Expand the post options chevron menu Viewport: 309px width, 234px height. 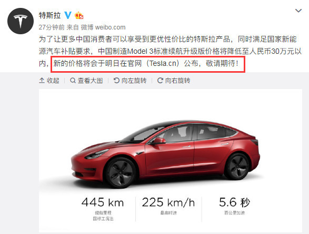[x=298, y=11]
